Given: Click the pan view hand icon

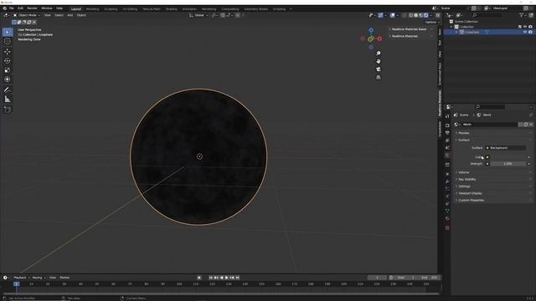Looking at the screenshot, I should [378, 61].
